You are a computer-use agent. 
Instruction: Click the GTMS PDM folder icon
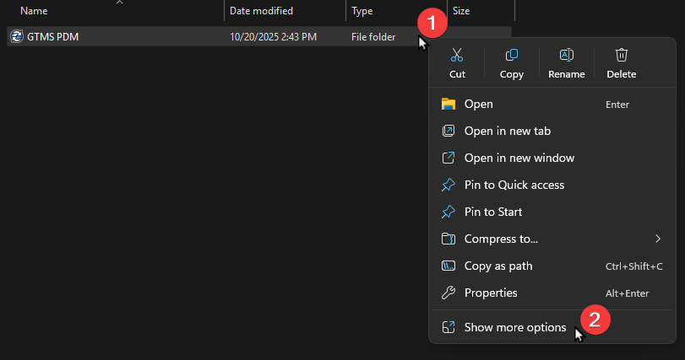(16, 37)
